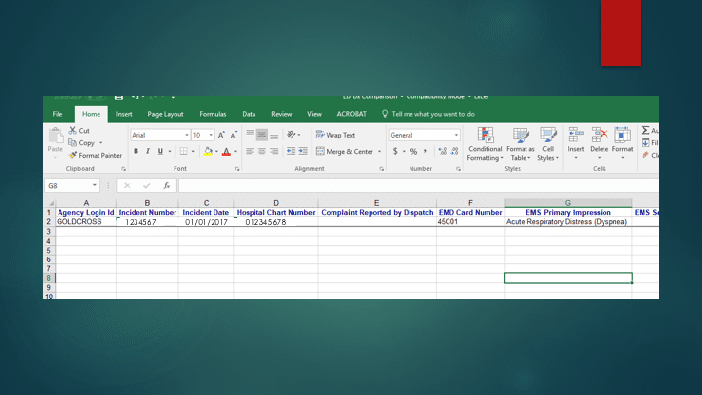Click the Format as Table icon
The image size is (702, 395).
point(520,136)
